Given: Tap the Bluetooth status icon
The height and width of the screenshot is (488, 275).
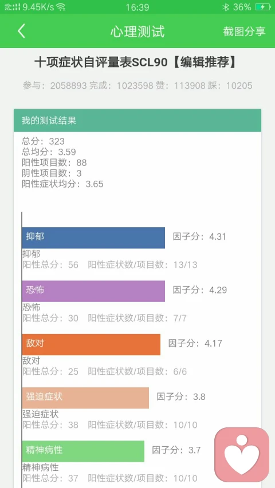Looking at the screenshot, I should tap(226, 7).
